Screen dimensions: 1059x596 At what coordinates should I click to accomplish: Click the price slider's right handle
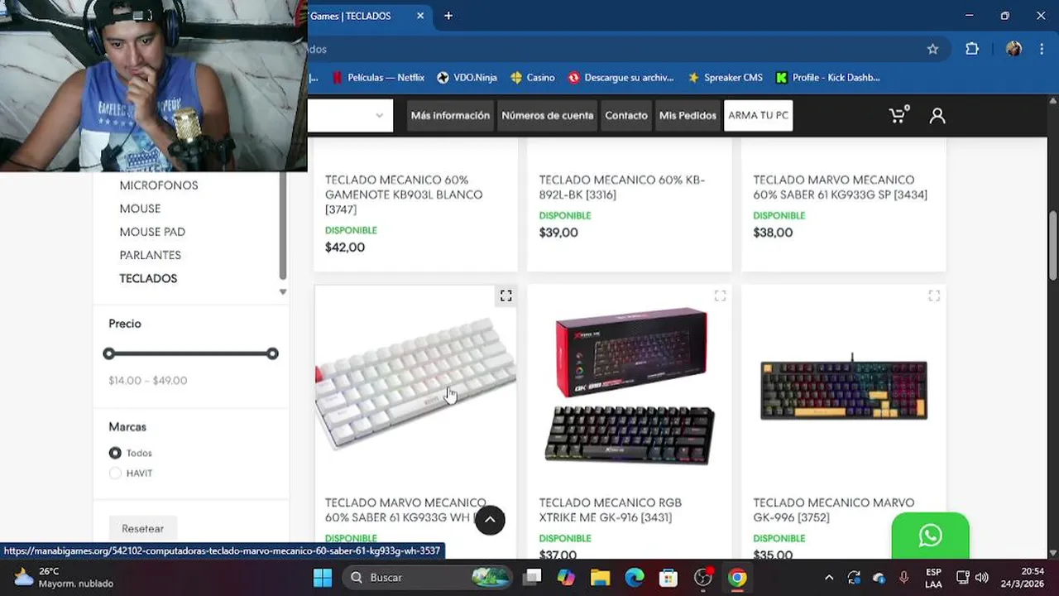272,353
